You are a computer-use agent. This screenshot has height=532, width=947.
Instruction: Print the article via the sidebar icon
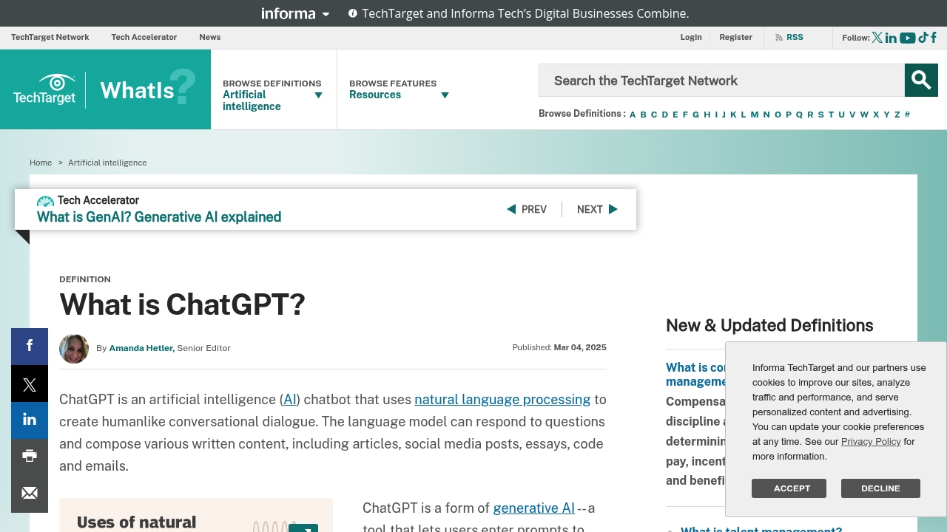pyautogui.click(x=30, y=457)
